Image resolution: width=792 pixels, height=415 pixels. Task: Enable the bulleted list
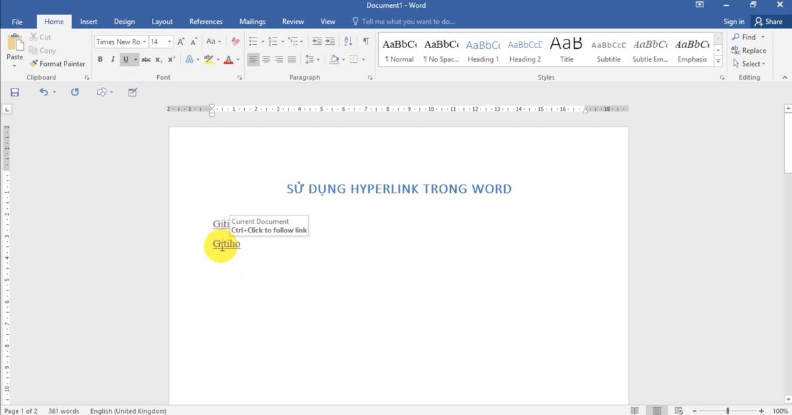(x=253, y=40)
